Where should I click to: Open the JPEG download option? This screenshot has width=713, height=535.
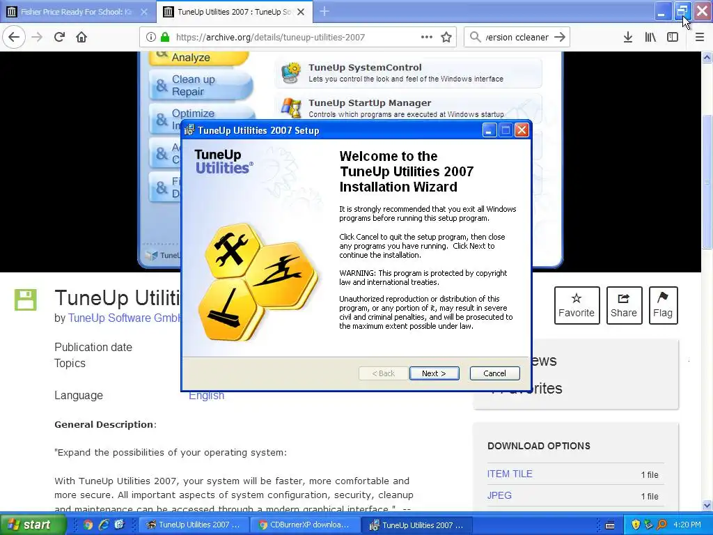499,495
